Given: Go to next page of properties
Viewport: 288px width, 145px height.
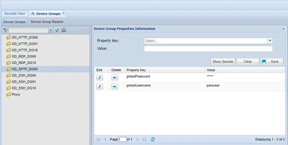Looking at the screenshot, I should 138,139.
